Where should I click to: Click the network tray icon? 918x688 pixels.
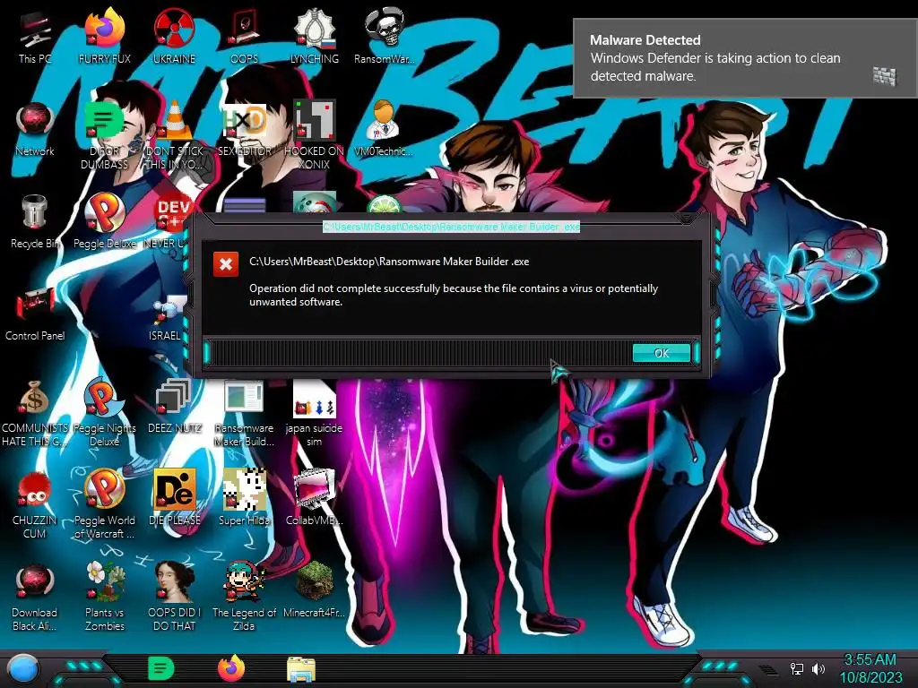pos(796,668)
